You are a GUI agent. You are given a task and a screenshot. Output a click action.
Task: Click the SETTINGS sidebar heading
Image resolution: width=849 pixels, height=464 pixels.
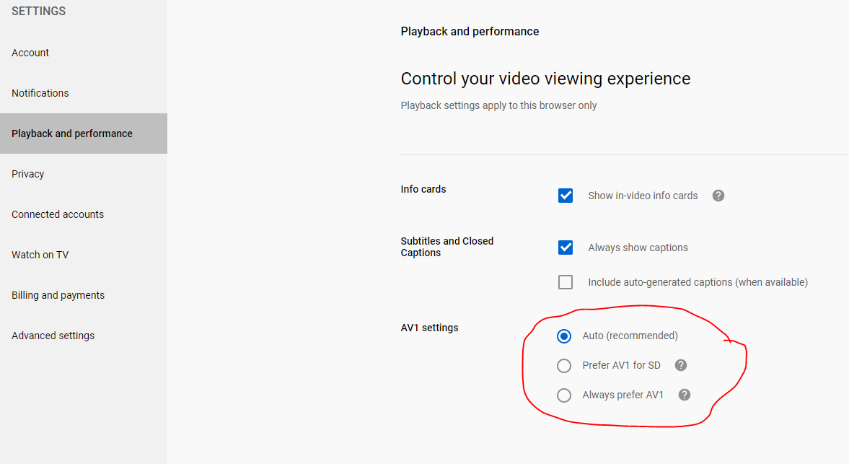pos(39,12)
